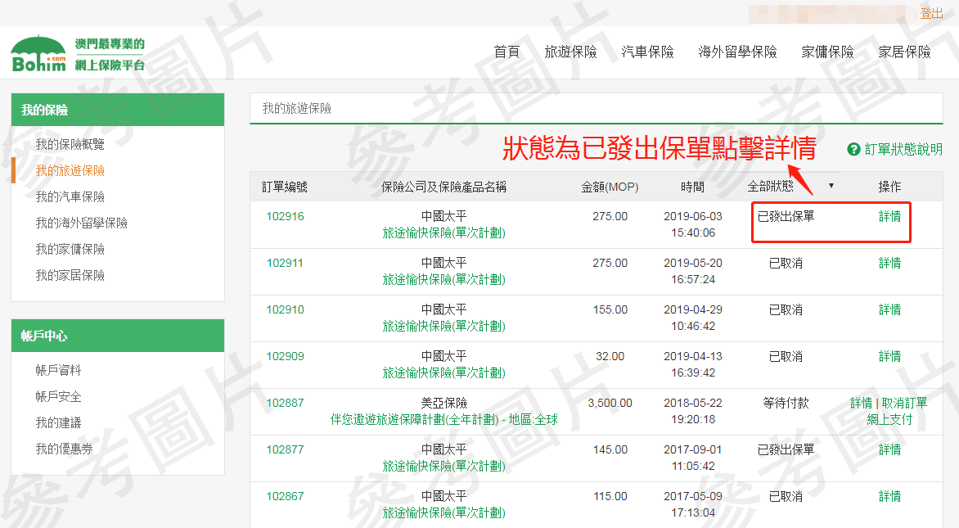Open order number 102911
Viewport: 959px width, 528px height.
pyautogui.click(x=285, y=263)
